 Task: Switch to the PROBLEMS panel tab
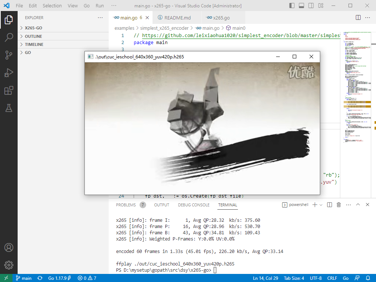(x=131, y=205)
